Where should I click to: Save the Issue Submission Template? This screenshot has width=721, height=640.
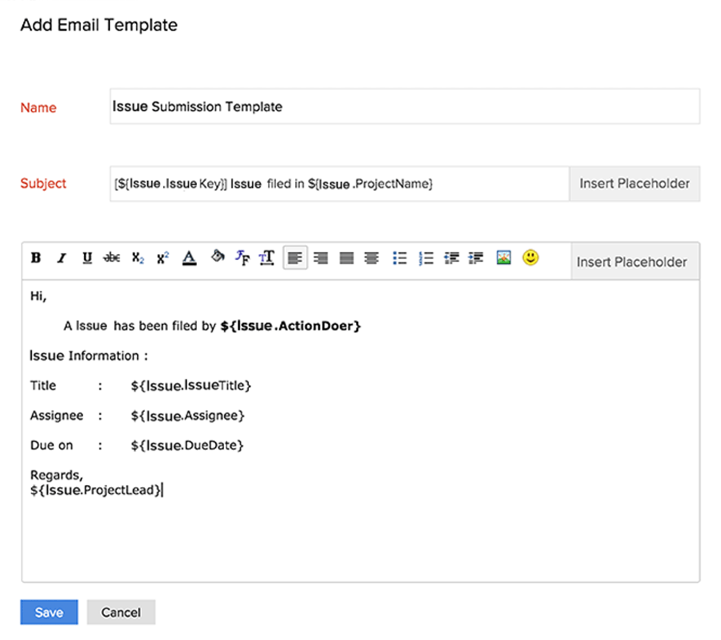(x=49, y=612)
